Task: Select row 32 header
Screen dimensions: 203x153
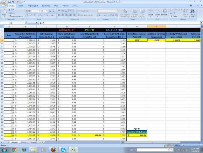Action: 2,135
